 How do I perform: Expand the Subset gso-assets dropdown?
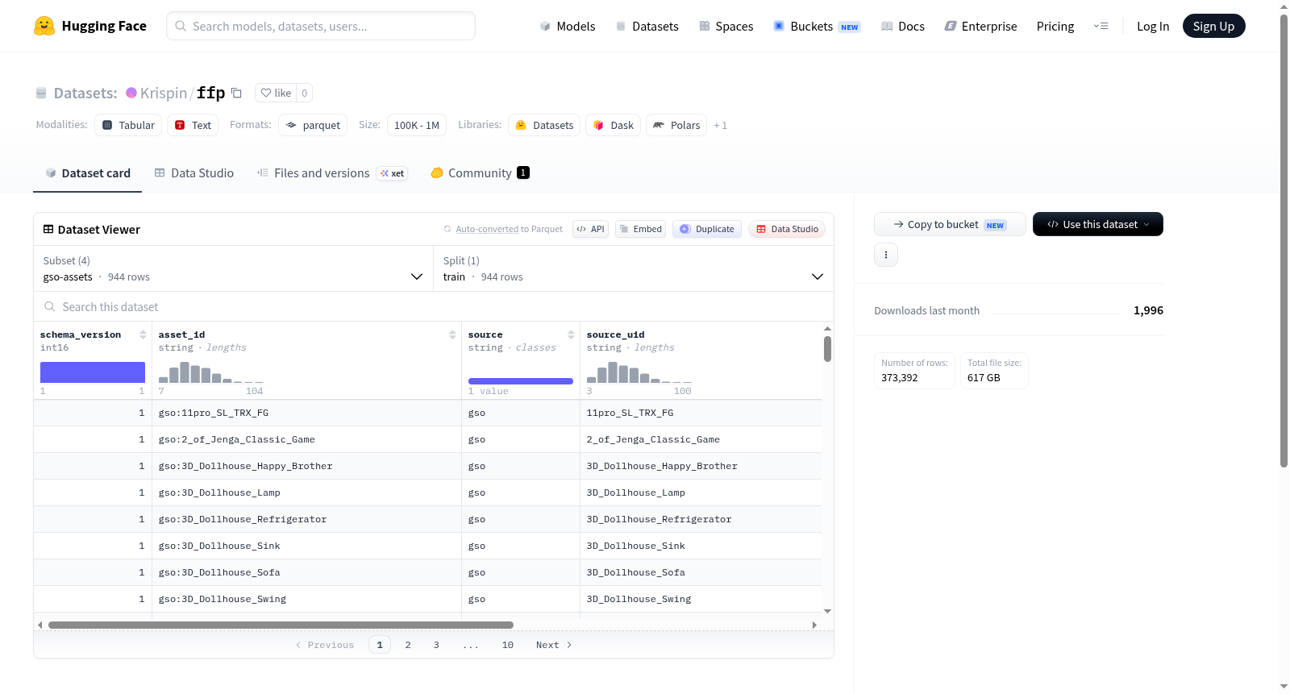tap(234, 268)
